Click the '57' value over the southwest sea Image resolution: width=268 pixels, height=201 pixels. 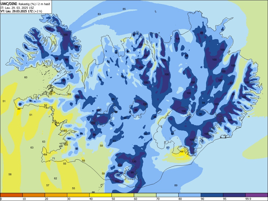[48, 185]
